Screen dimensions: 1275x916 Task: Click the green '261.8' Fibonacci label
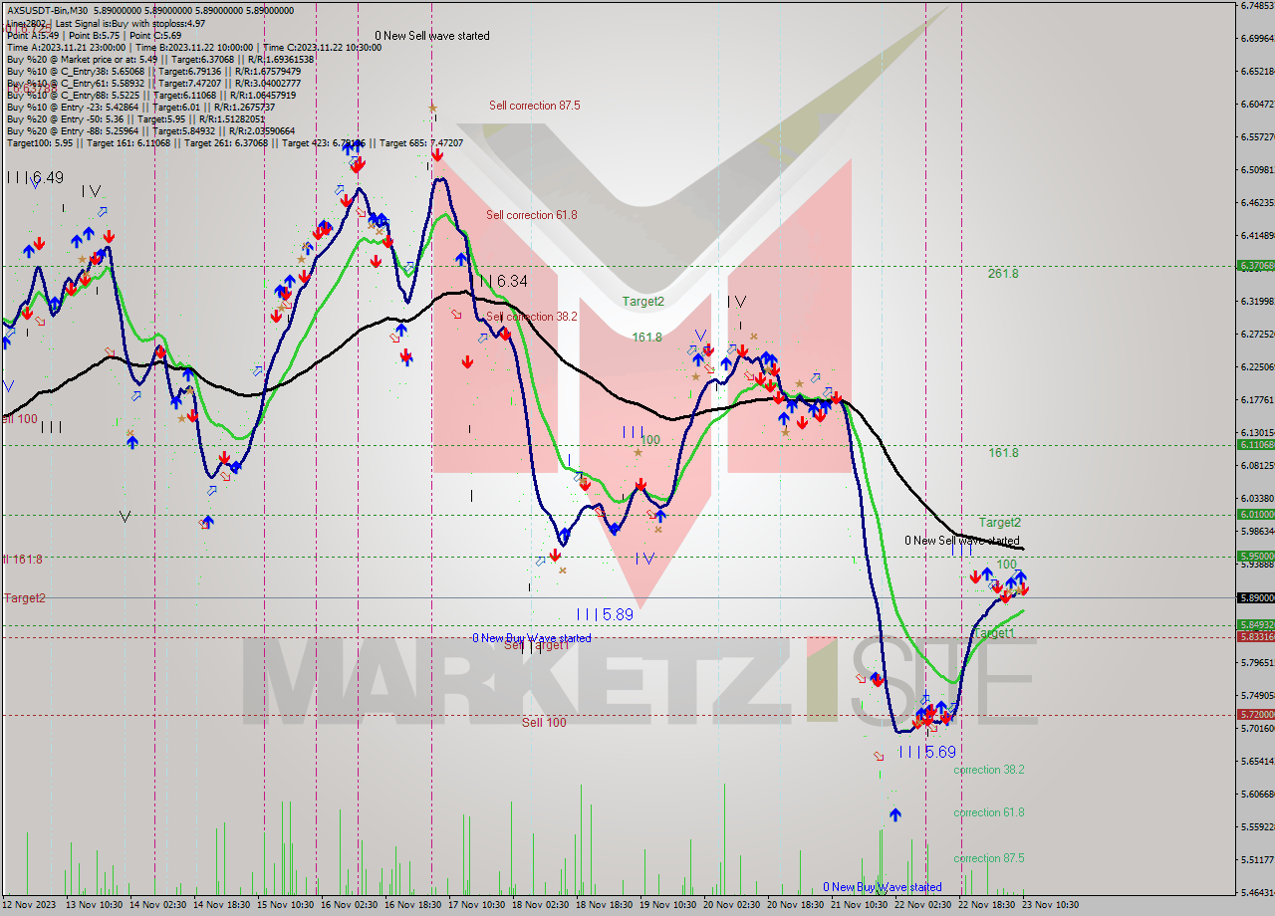pyautogui.click(x=1003, y=273)
